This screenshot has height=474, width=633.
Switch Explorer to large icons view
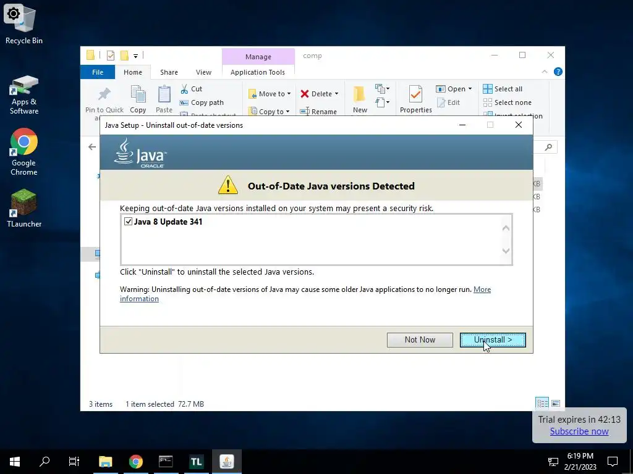pos(556,403)
